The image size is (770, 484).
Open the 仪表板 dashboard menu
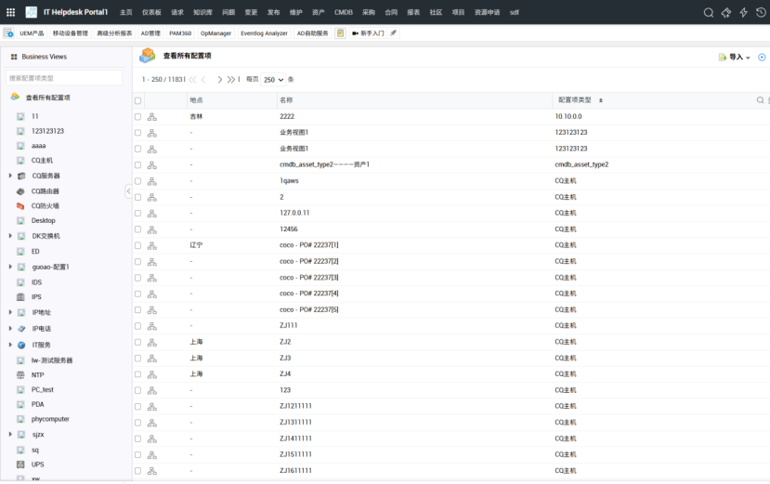tap(151, 13)
